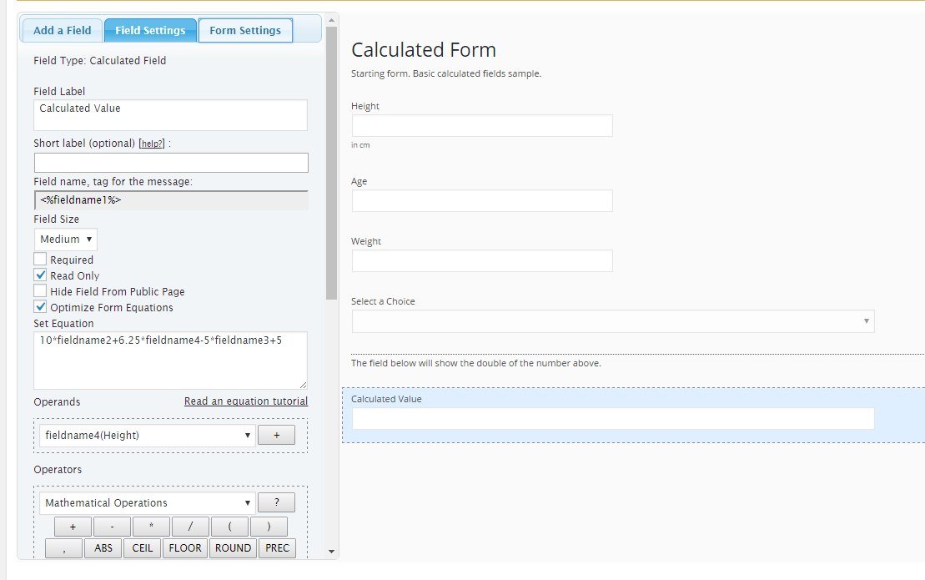Expand the Operands fieldname4(Height) dropdown
Viewport: 925px width, 580px height.
tap(147, 435)
